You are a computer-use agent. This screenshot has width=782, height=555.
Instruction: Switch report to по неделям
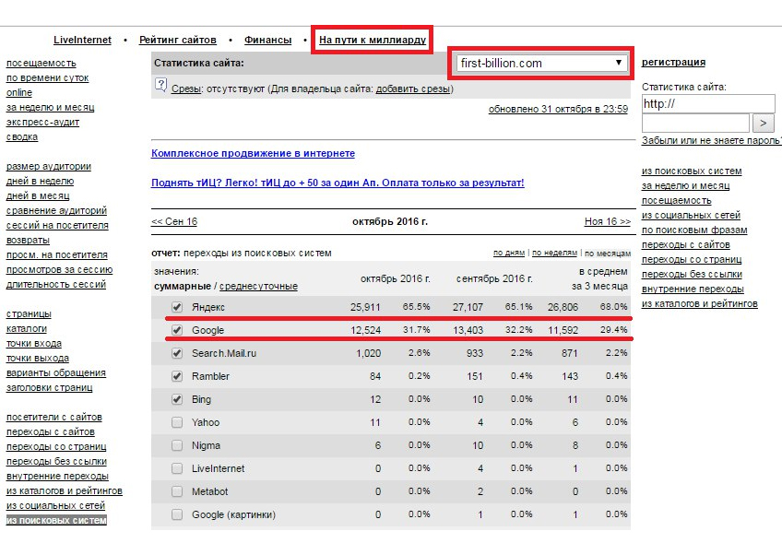click(x=554, y=253)
